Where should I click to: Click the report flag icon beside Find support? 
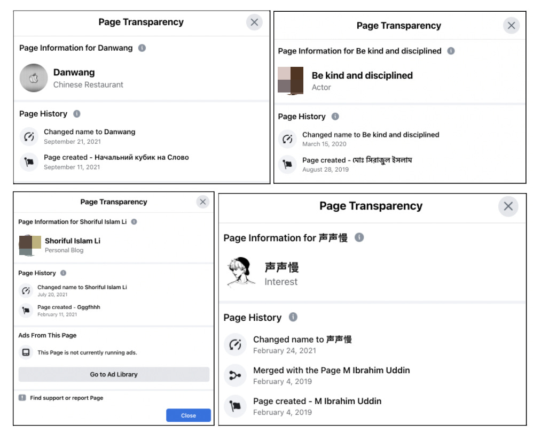(x=22, y=398)
